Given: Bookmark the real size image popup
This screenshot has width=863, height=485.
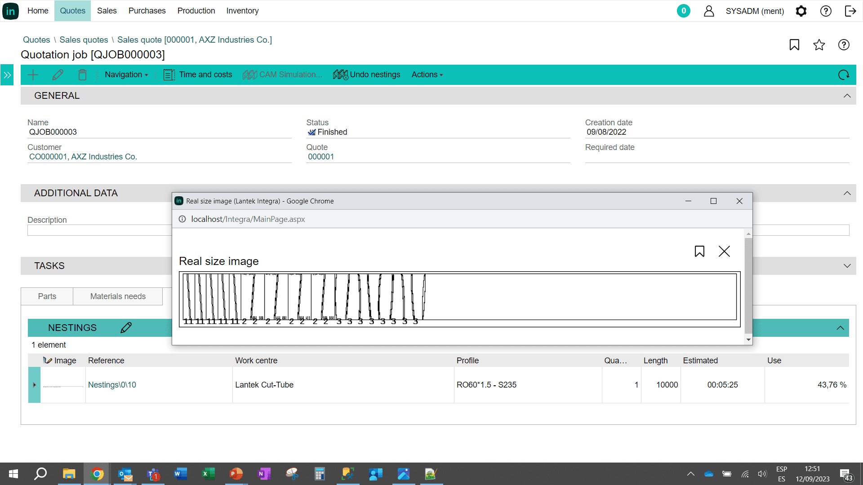Looking at the screenshot, I should coord(699,251).
